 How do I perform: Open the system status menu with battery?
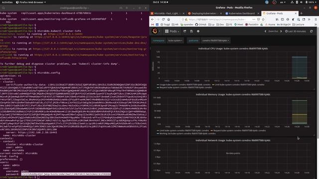pos(303,2)
